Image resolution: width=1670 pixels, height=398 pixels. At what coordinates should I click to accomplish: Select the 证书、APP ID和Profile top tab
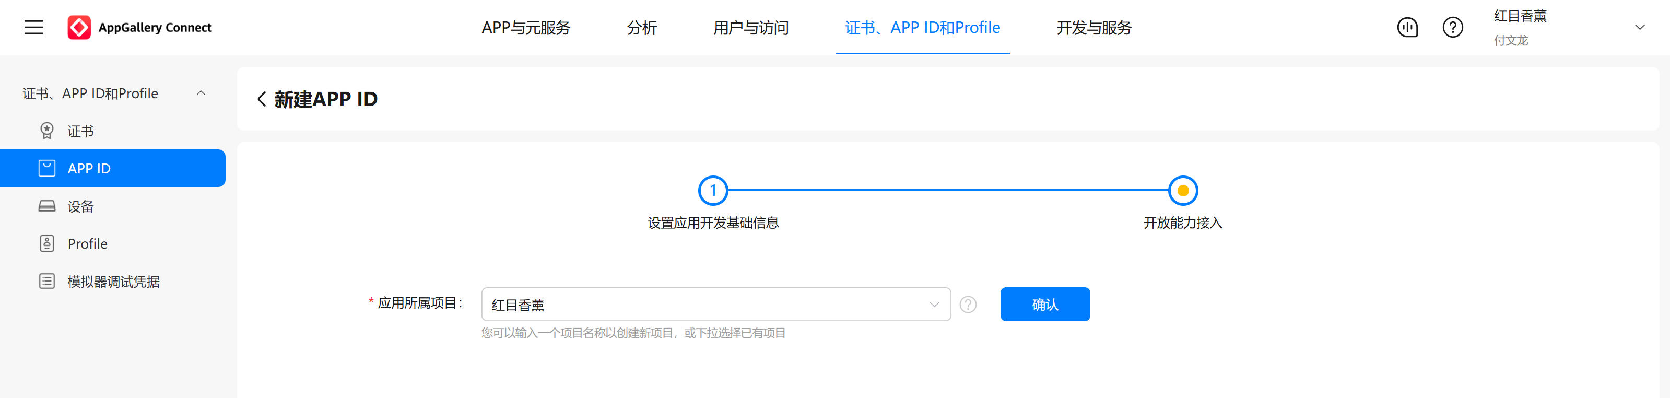pos(923,28)
